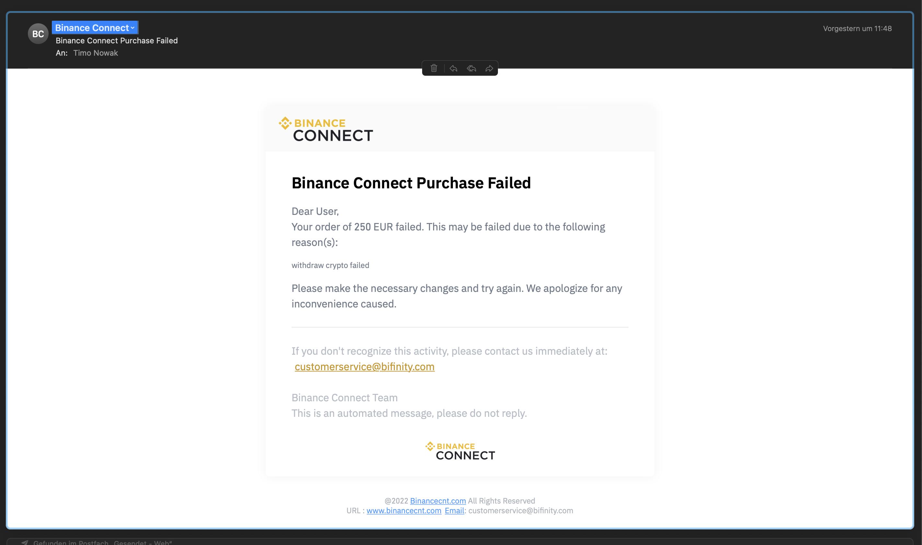This screenshot has height=545, width=922.
Task: Visit the www.binancecnt.com URL link
Action: click(x=404, y=510)
